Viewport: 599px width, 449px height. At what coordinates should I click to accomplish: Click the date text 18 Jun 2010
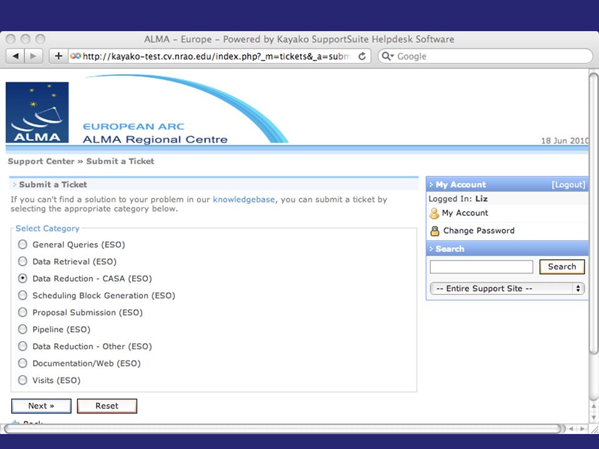pos(565,140)
